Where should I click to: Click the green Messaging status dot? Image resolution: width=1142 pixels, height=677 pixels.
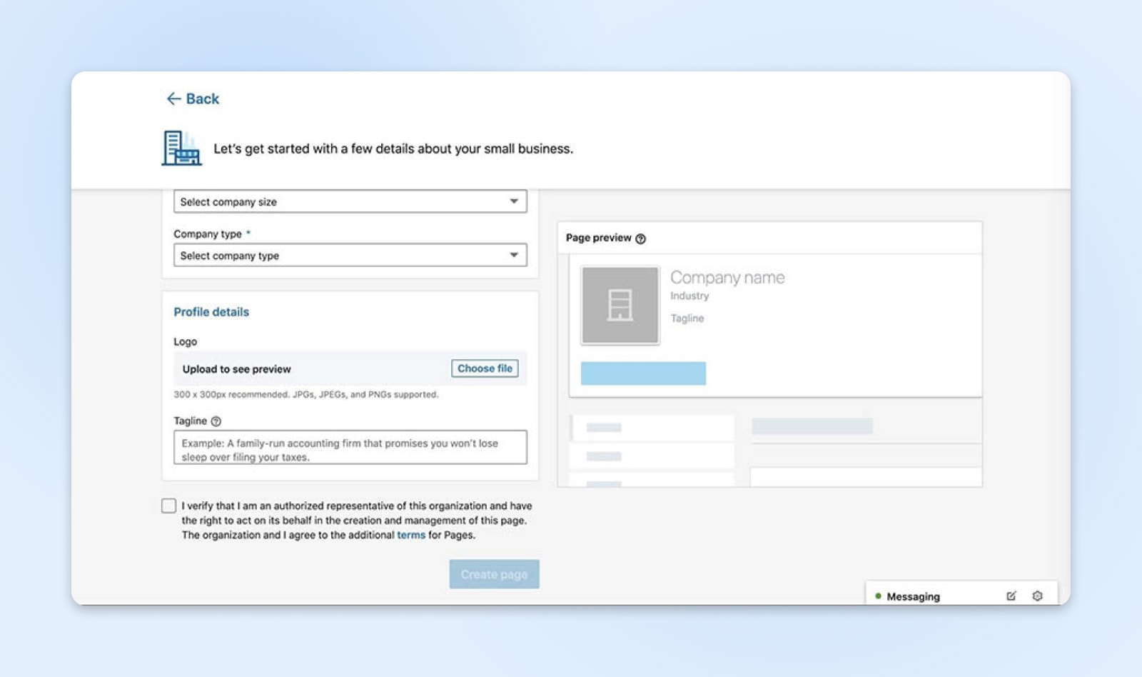coord(878,596)
